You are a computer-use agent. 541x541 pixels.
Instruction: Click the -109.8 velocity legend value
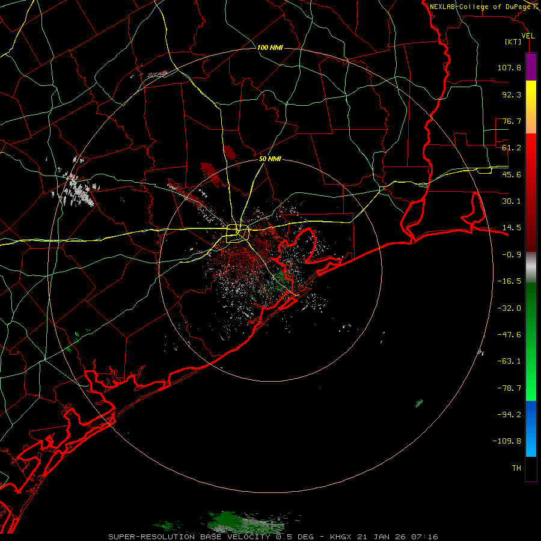coord(507,441)
